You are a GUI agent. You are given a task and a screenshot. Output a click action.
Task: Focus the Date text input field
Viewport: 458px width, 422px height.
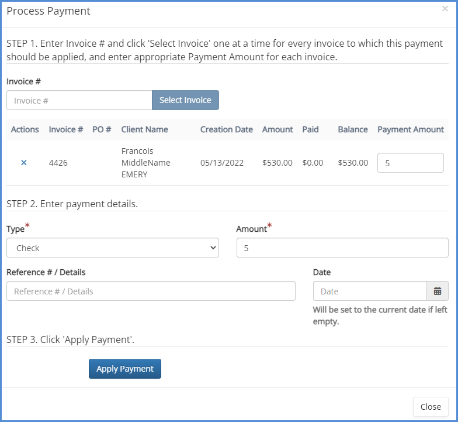[370, 291]
